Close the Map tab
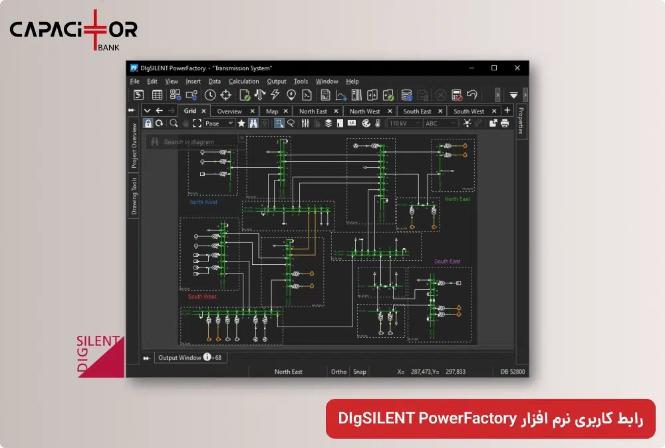Viewport: 665px width, 448px height. tap(285, 111)
